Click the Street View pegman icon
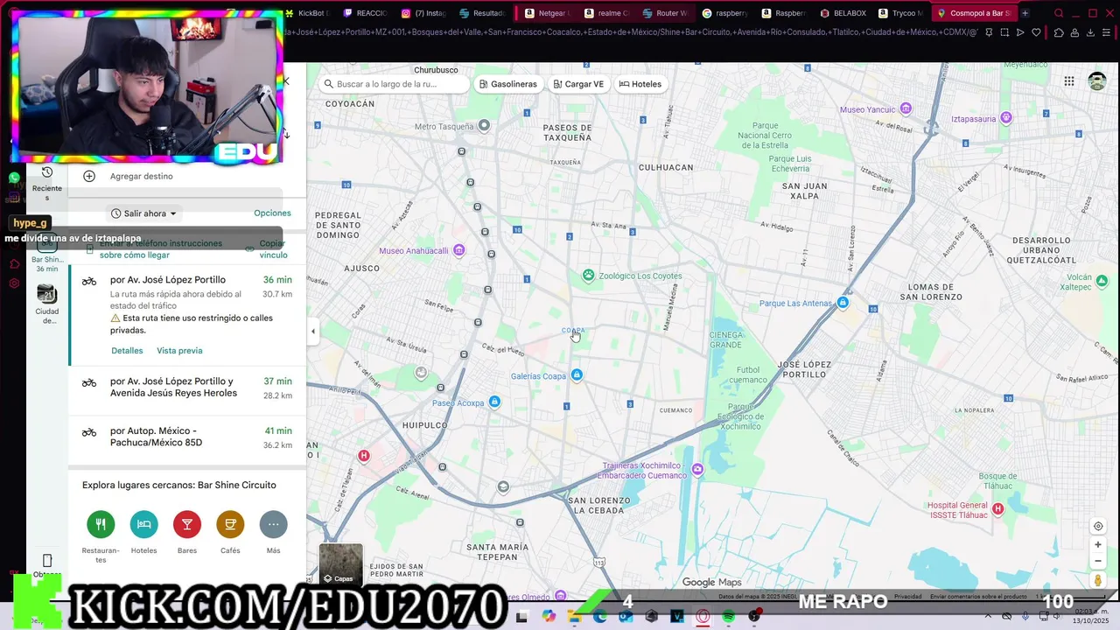The width and height of the screenshot is (1120, 630). click(1098, 581)
